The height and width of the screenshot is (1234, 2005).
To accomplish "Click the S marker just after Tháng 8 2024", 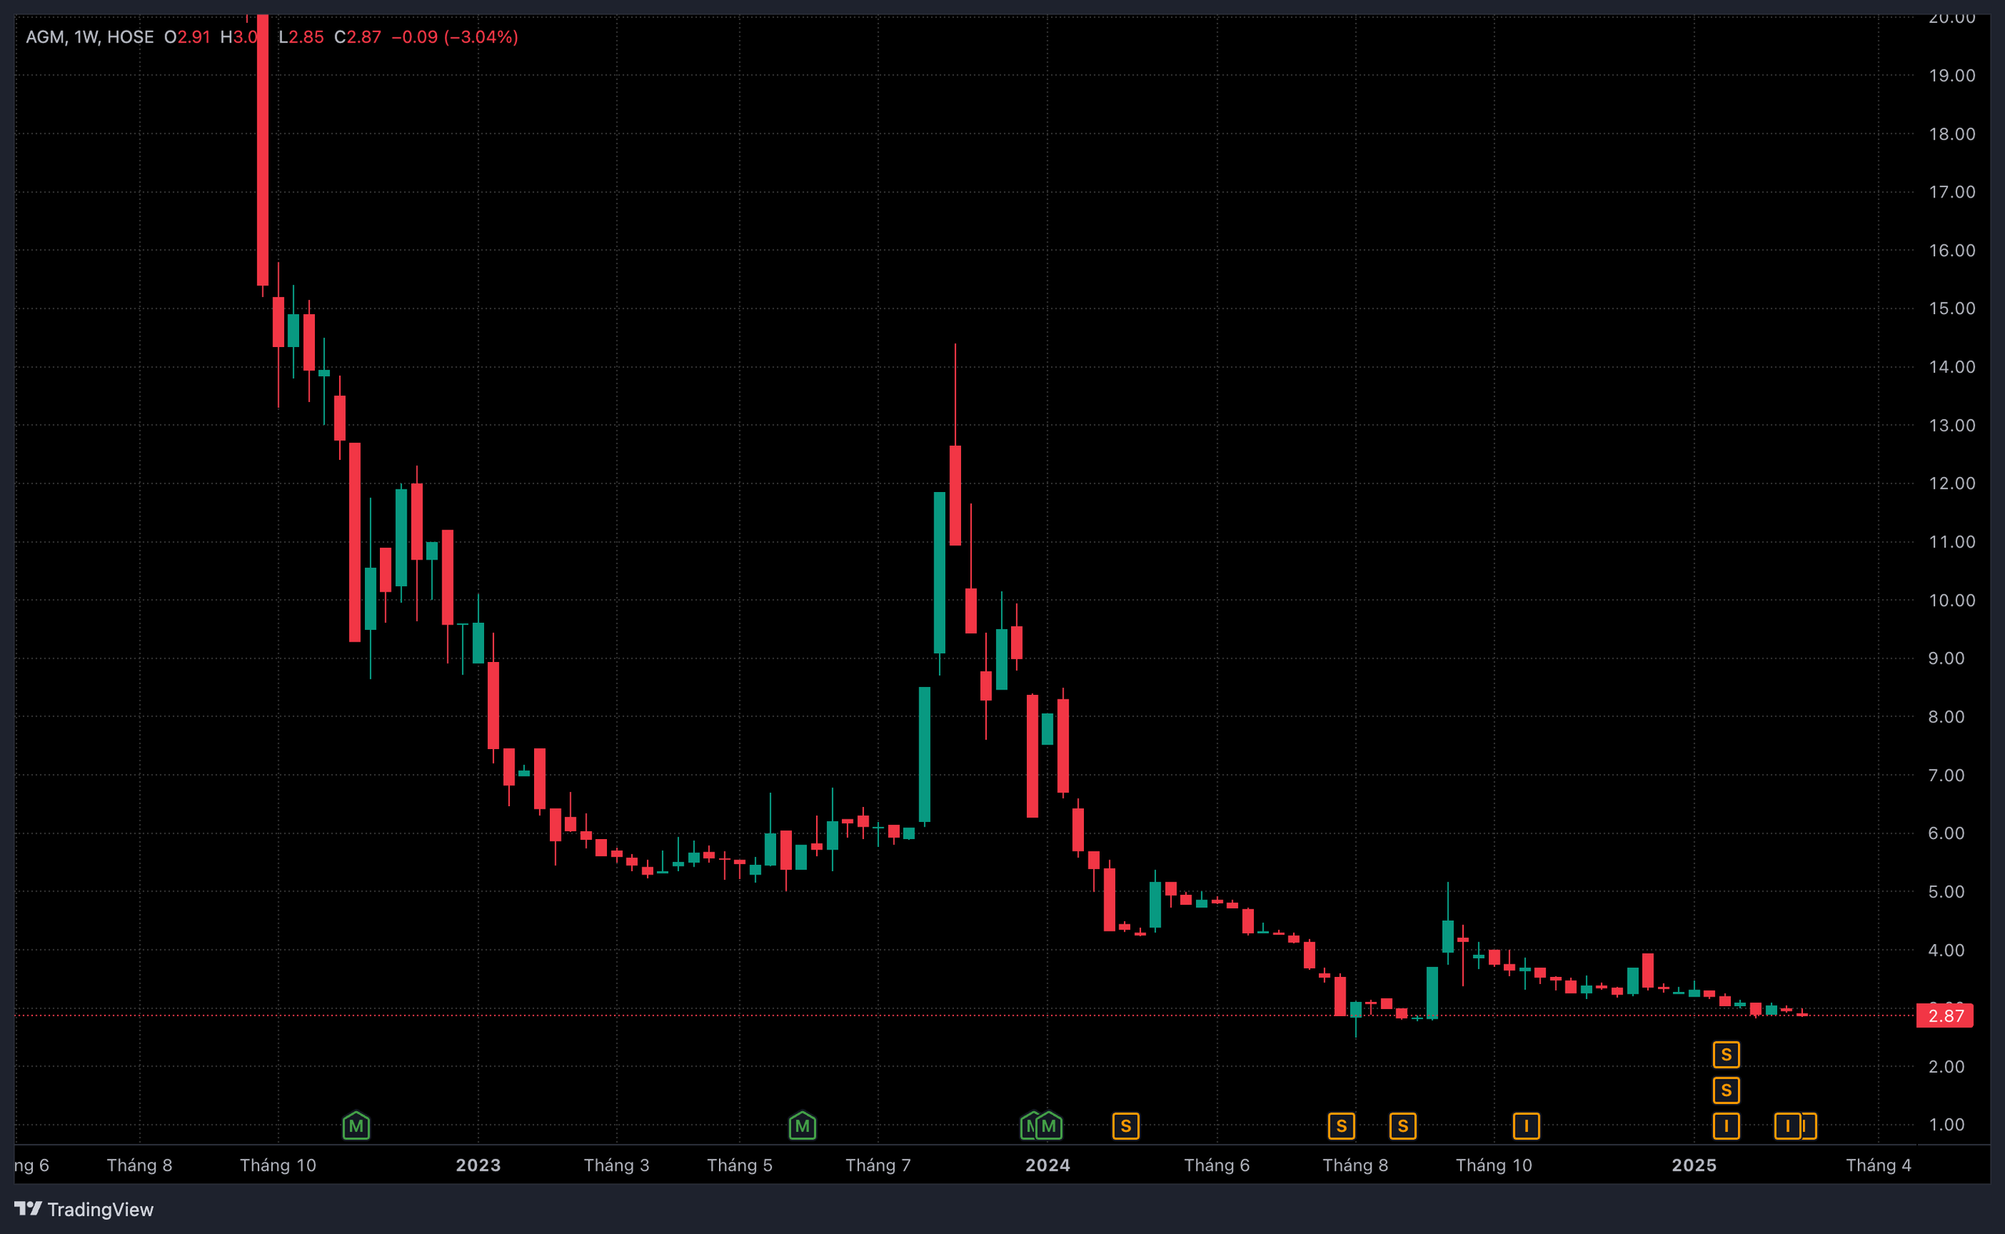I will (1403, 1127).
